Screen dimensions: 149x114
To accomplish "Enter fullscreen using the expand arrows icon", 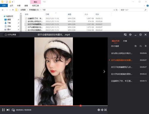I will (105, 110).
